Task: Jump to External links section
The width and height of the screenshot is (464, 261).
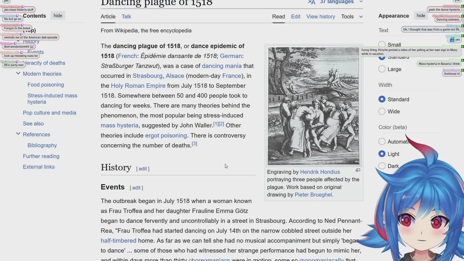Action: click(39, 167)
